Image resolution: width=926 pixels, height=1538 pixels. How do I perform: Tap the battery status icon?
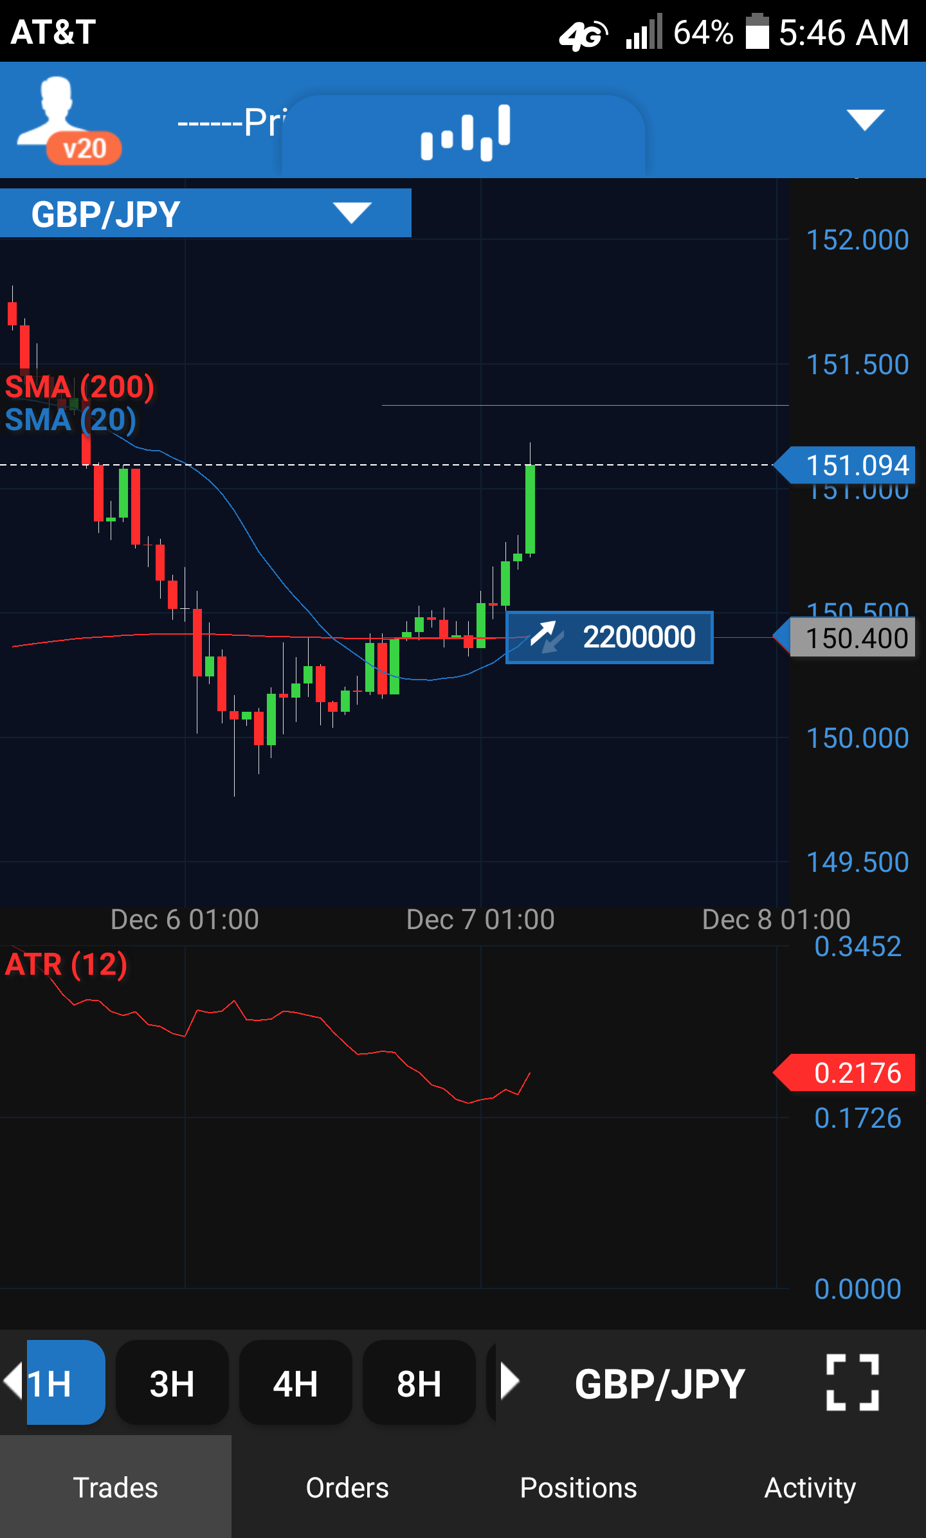pyautogui.click(x=757, y=31)
